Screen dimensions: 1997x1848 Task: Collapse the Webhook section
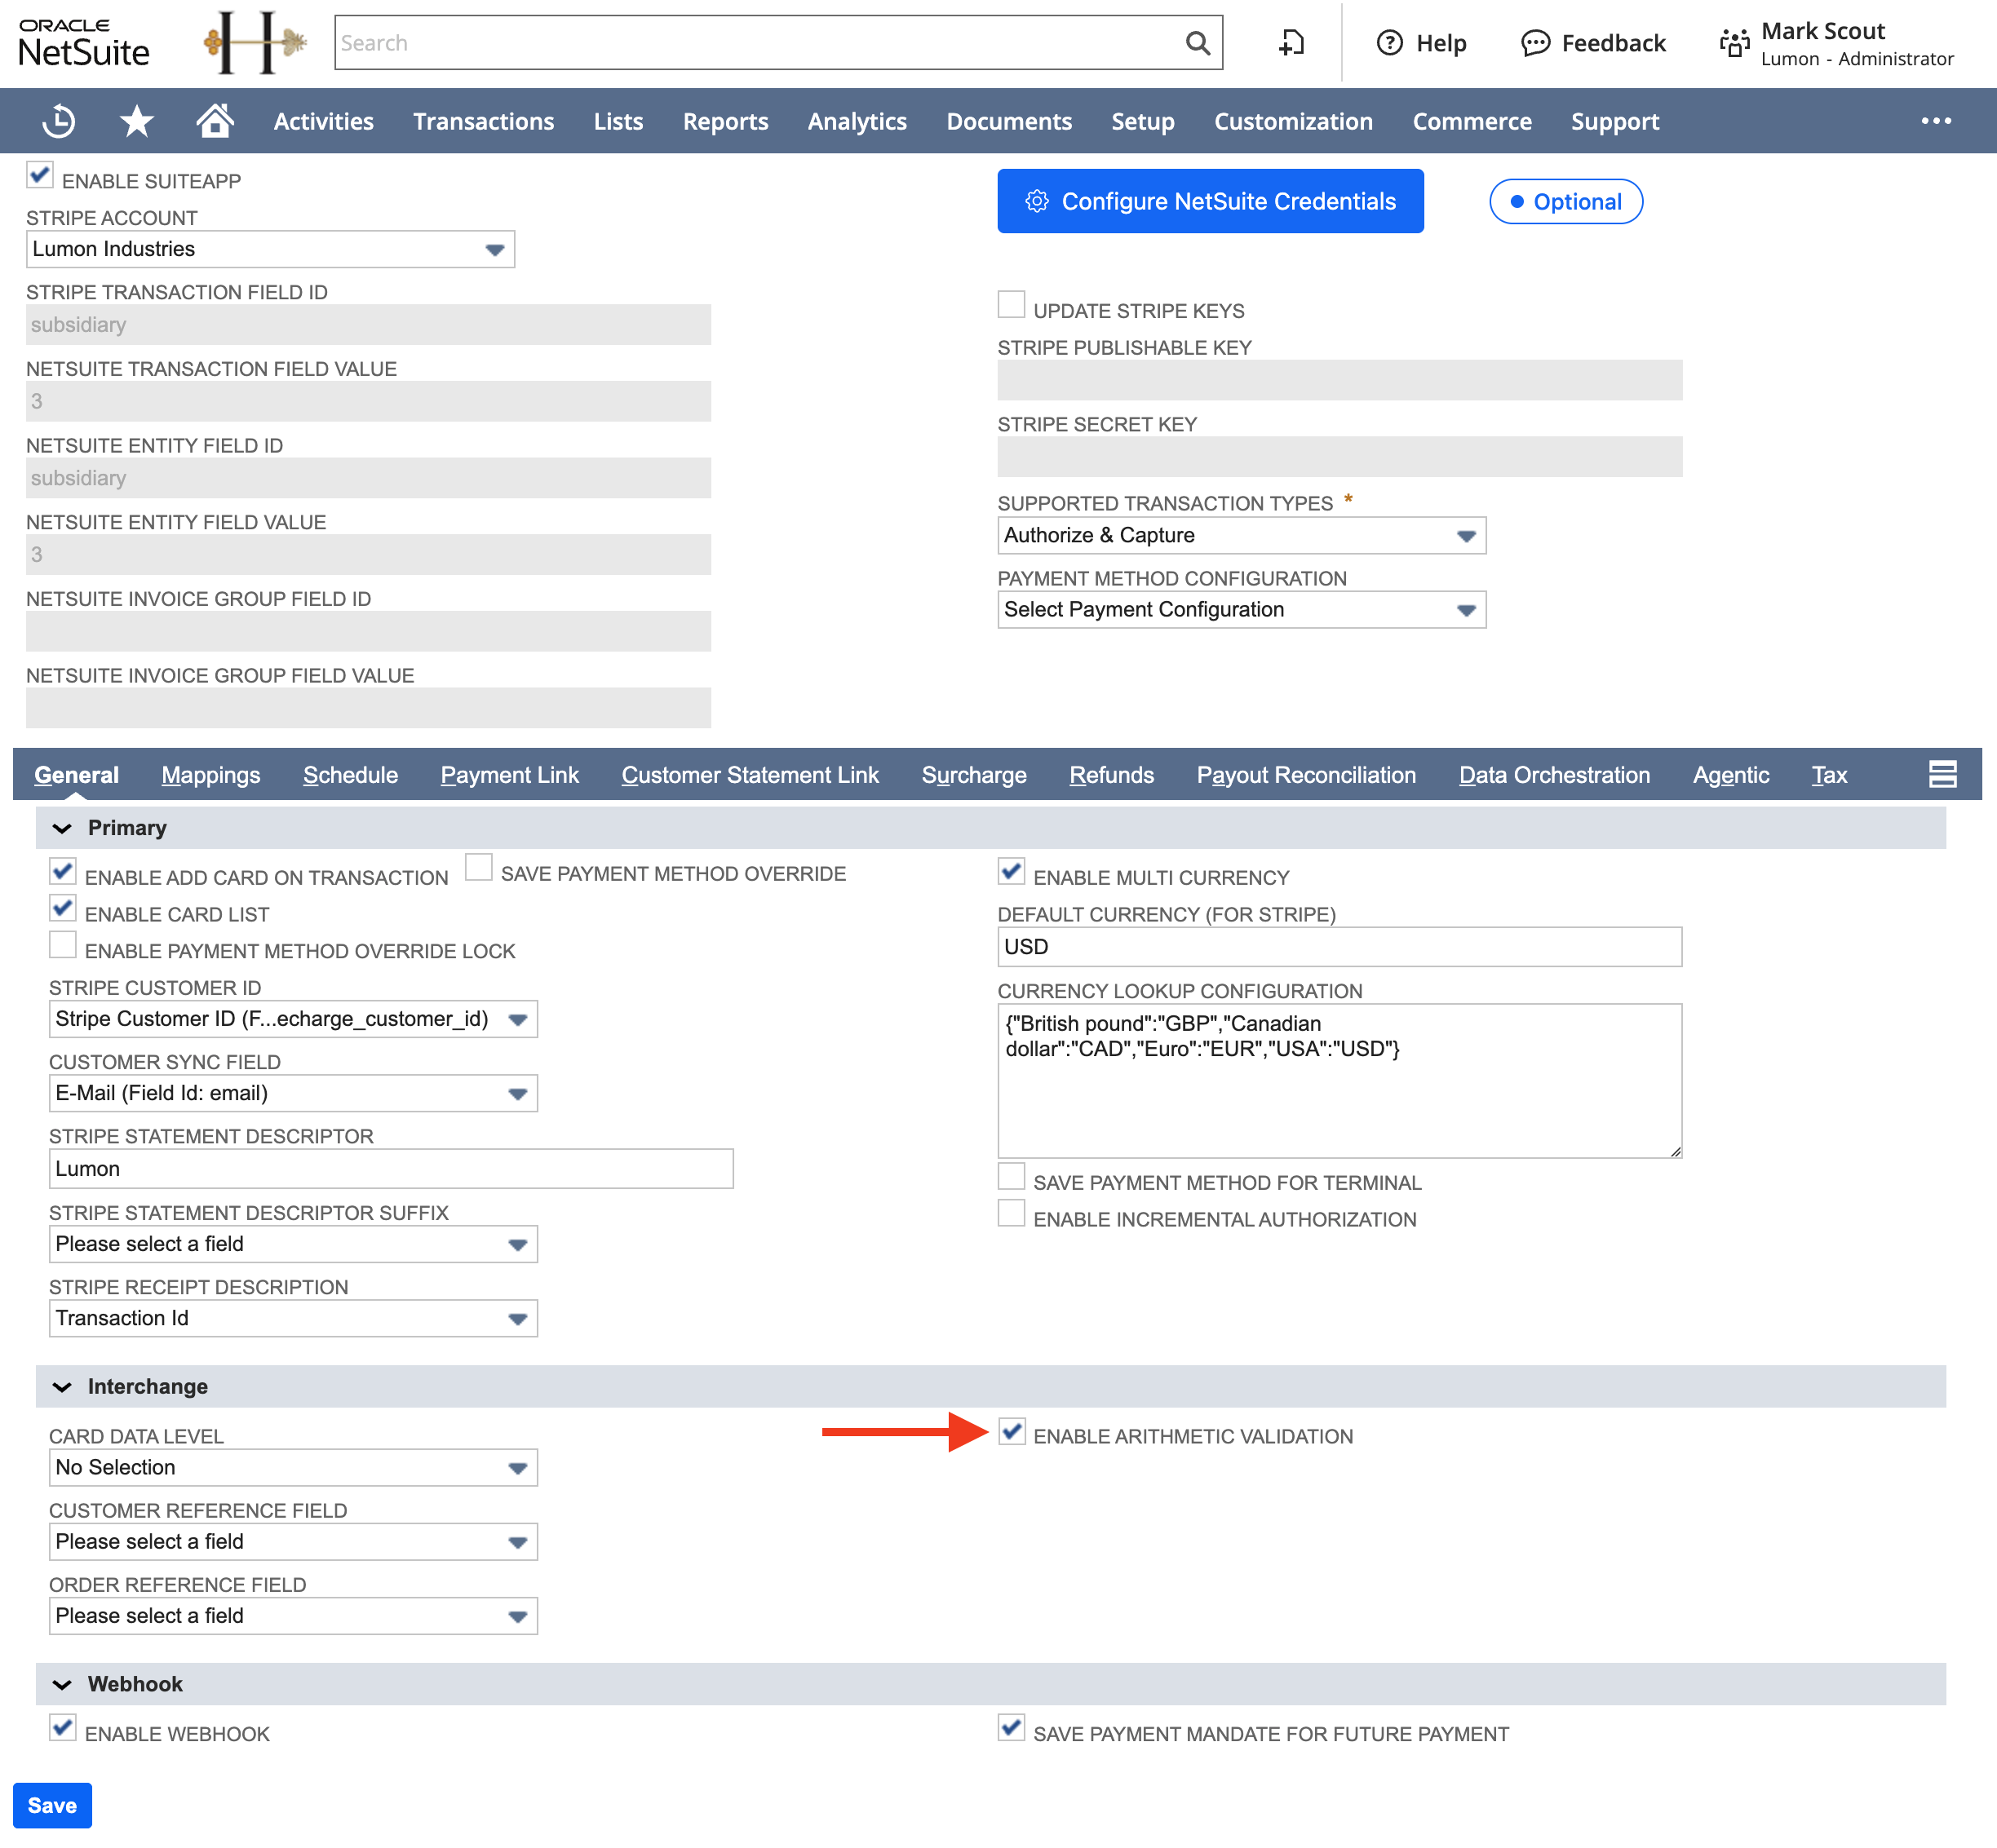point(62,1684)
